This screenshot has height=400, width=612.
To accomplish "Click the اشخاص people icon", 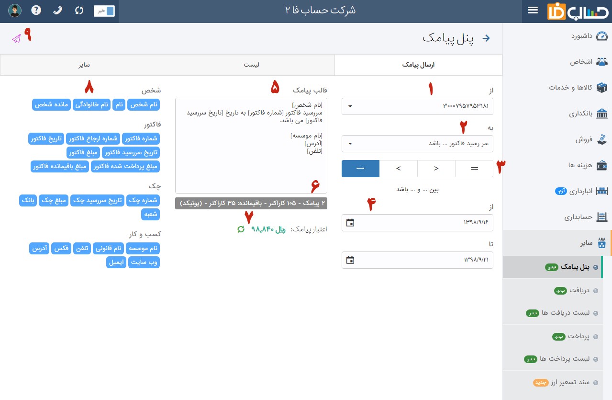I will (x=602, y=62).
